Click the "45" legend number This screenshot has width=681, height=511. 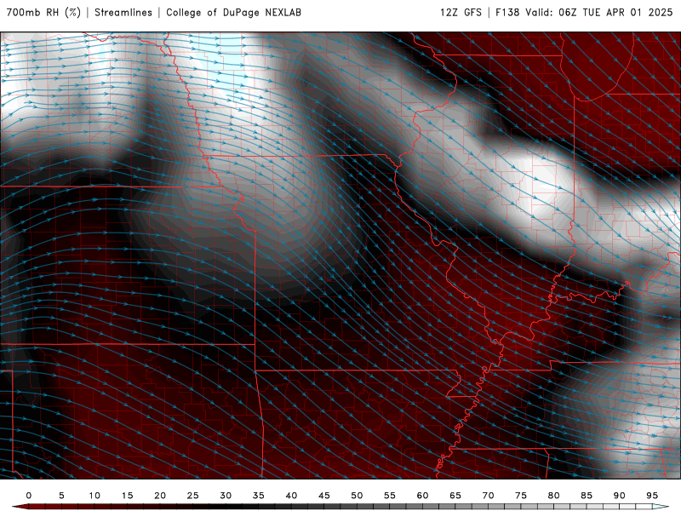pyautogui.click(x=324, y=496)
